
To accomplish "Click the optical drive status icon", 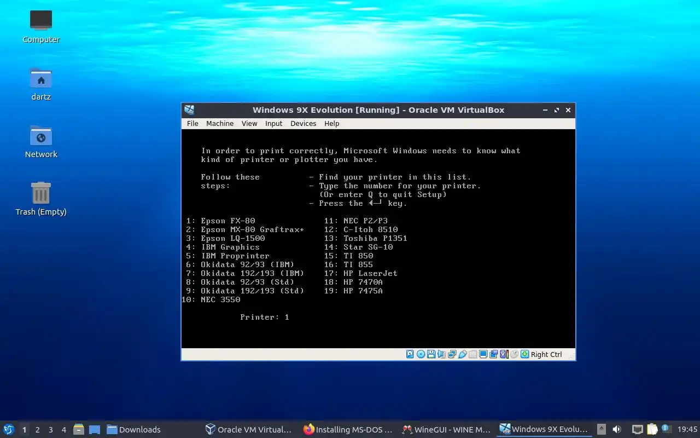I will [421, 354].
